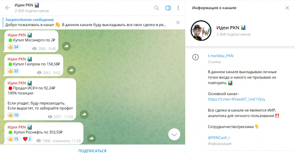The width and height of the screenshot is (295, 155).
Task: Click sender name on Мосэнерго message
Action: click(x=20, y=35)
